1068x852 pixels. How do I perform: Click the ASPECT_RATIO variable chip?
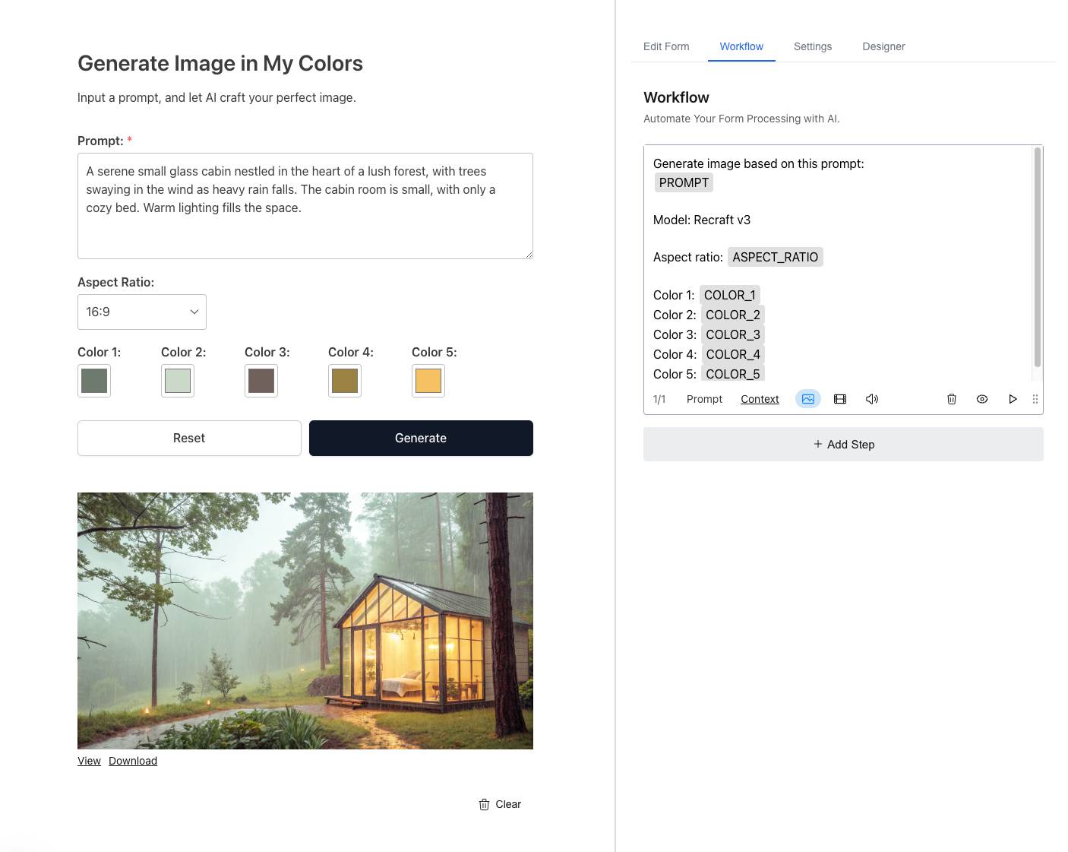(775, 257)
